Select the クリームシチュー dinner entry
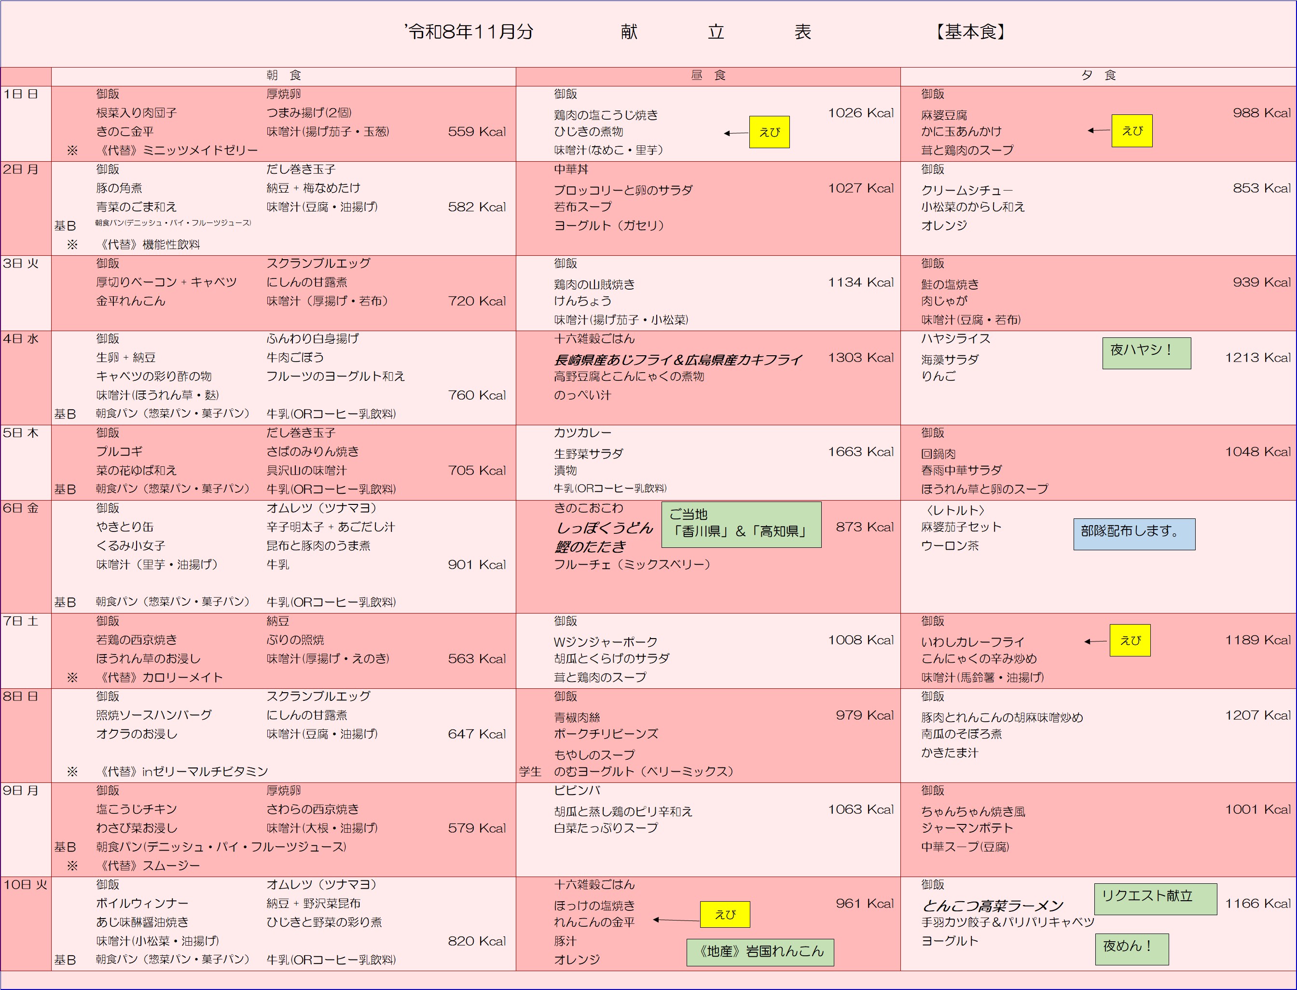The image size is (1297, 990). click(967, 190)
